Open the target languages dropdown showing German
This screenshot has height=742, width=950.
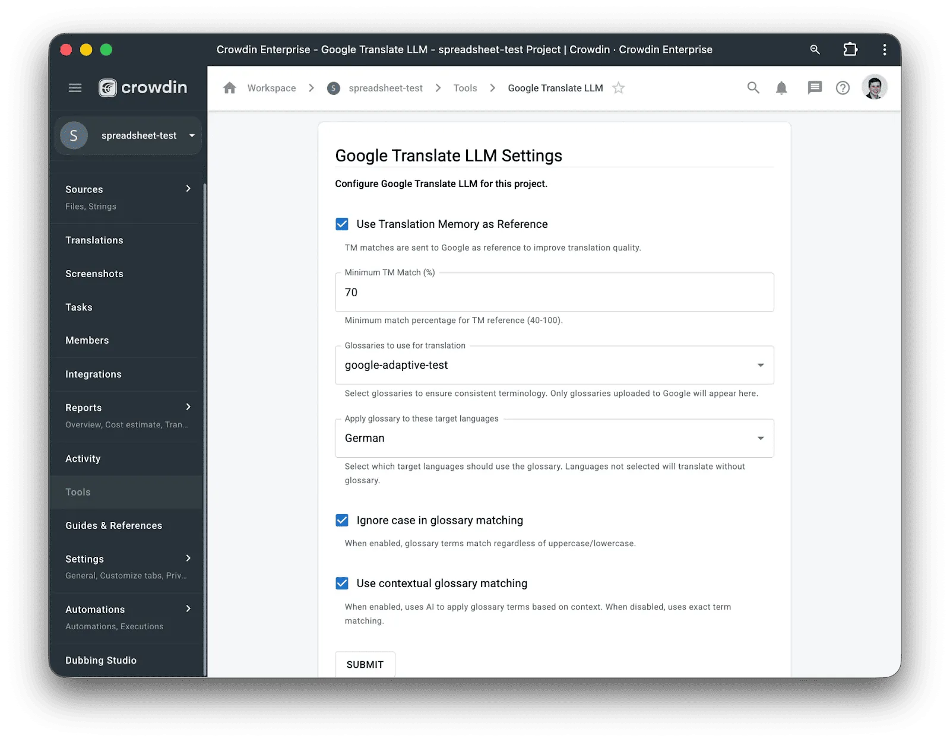tap(554, 438)
